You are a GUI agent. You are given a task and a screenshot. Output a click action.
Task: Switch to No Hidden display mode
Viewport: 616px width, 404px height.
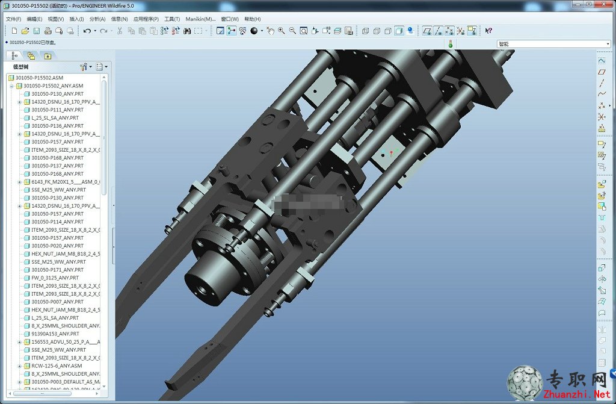tap(388, 31)
